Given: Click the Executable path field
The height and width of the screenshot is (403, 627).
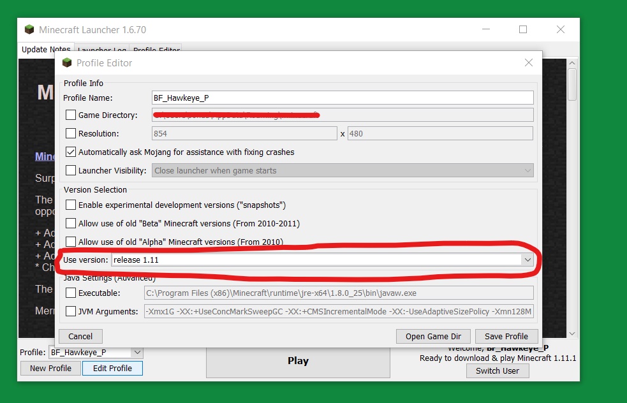Looking at the screenshot, I should pyautogui.click(x=339, y=293).
